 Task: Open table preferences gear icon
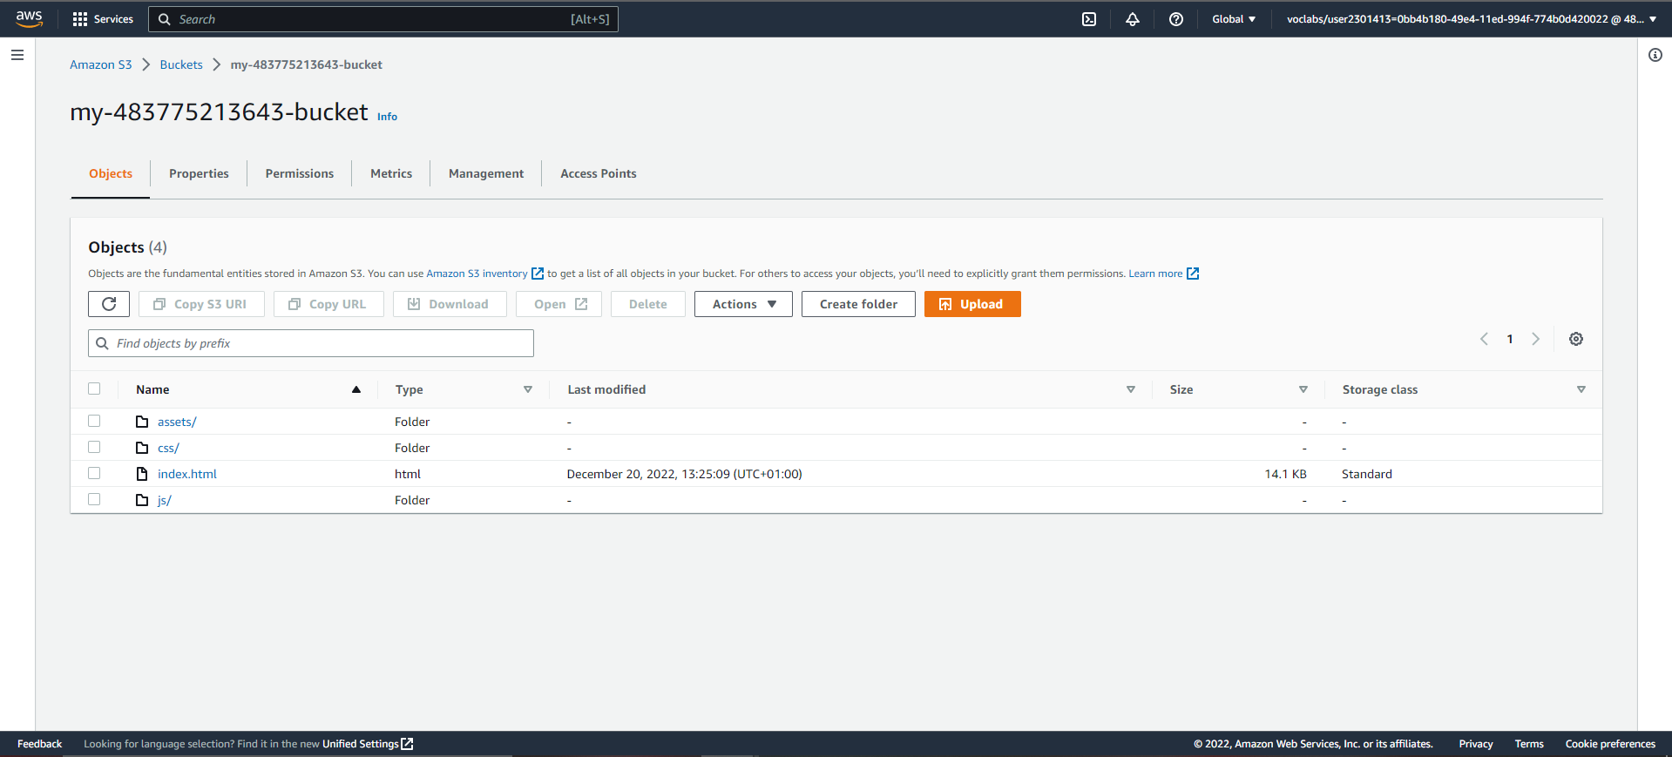[x=1576, y=339]
